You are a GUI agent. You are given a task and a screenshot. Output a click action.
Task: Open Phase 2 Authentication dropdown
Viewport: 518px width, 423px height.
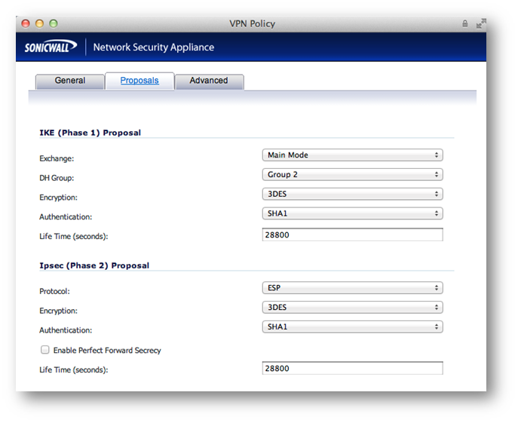(x=352, y=327)
